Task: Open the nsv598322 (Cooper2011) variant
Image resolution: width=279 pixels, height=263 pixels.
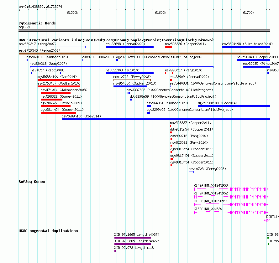Action: pos(61,96)
